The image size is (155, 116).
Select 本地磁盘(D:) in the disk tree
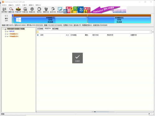pyautogui.click(x=14, y=37)
